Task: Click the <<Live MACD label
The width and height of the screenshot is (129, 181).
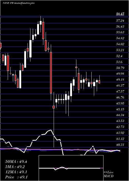Action: coord(109,174)
